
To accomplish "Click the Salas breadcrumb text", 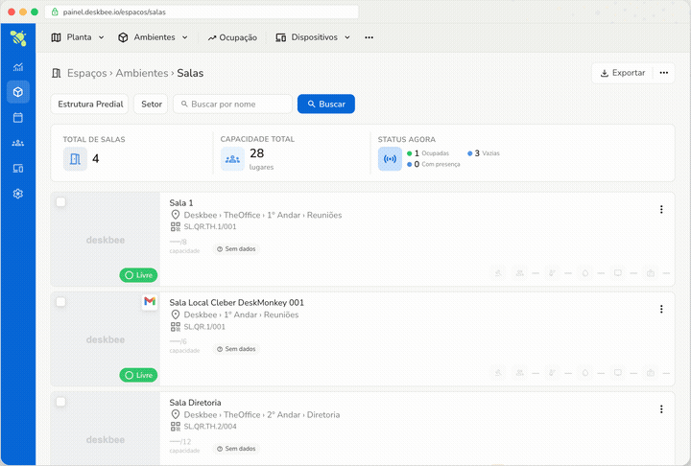I will coord(190,73).
